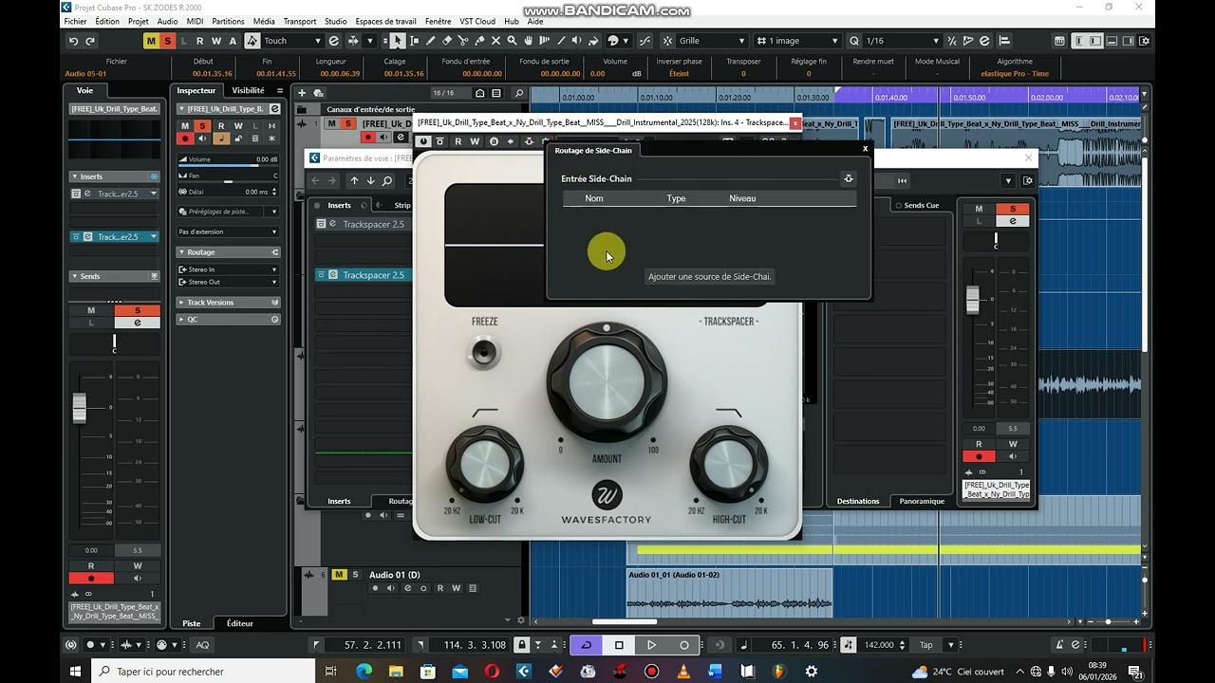Open the Fichier menu

[75, 21]
